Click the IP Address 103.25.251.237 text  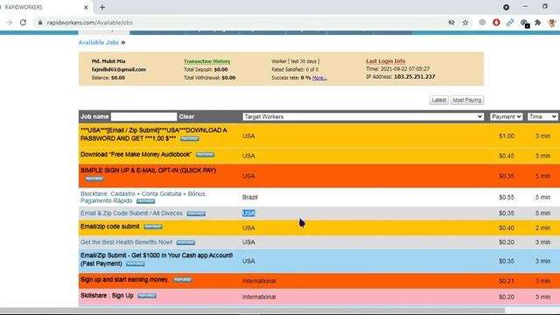coord(401,76)
